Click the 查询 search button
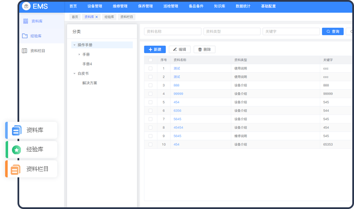 click(x=333, y=31)
